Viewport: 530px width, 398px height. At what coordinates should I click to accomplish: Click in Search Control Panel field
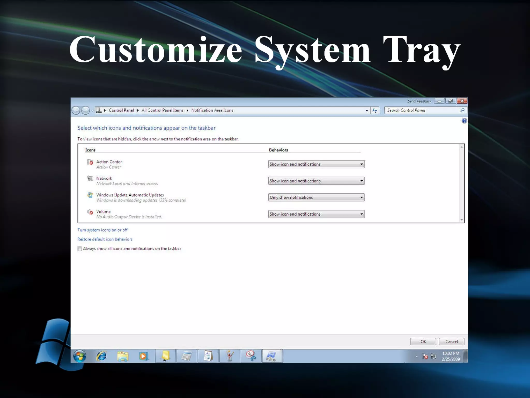click(422, 110)
